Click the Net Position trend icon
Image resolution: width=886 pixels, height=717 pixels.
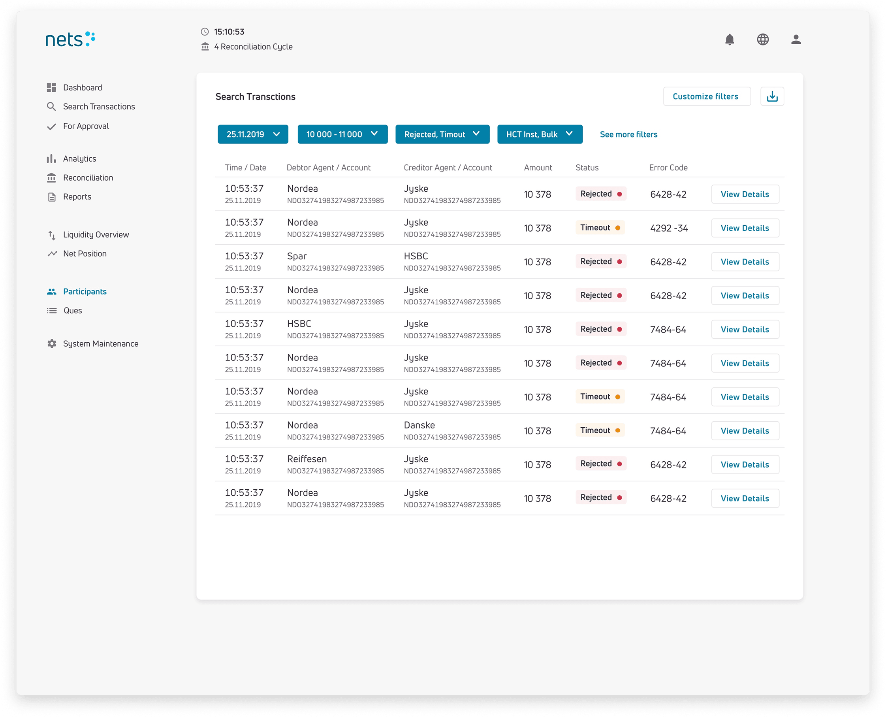click(x=52, y=254)
